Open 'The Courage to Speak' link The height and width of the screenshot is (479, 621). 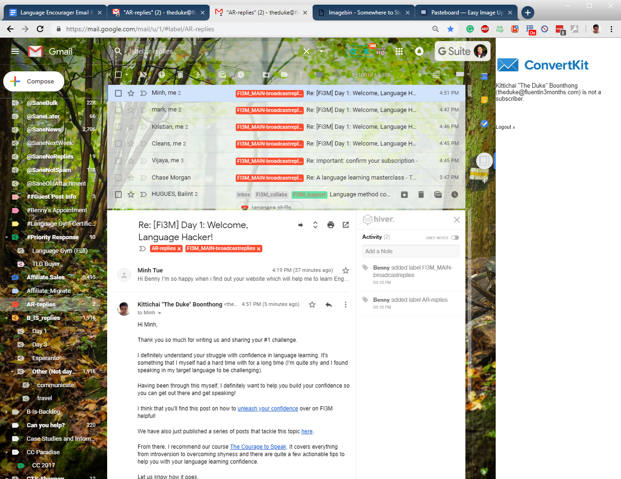[258, 447]
